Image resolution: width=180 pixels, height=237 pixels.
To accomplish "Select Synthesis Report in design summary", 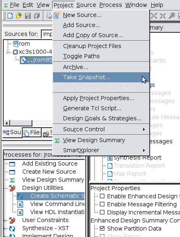I will pyautogui.click(x=137, y=158).
